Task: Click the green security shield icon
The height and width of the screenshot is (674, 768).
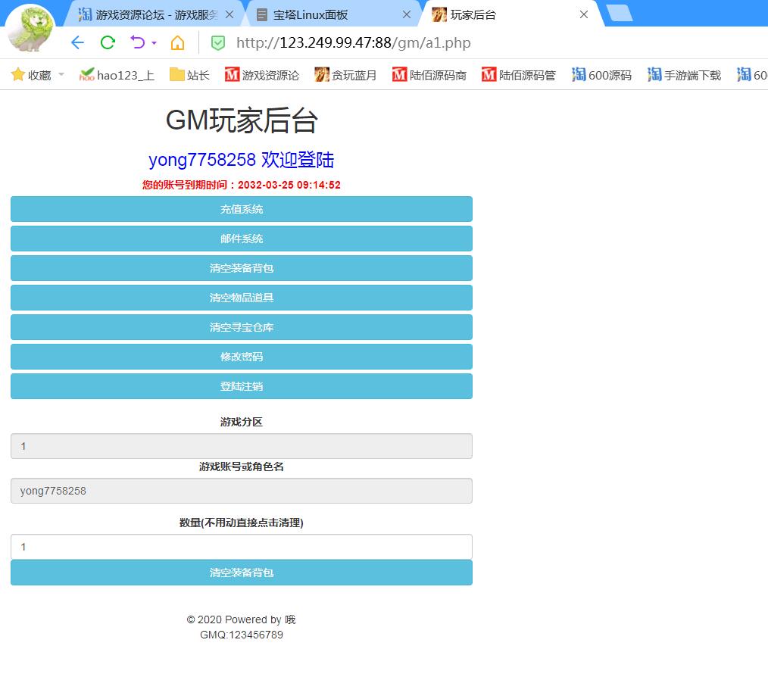Action: coord(218,43)
